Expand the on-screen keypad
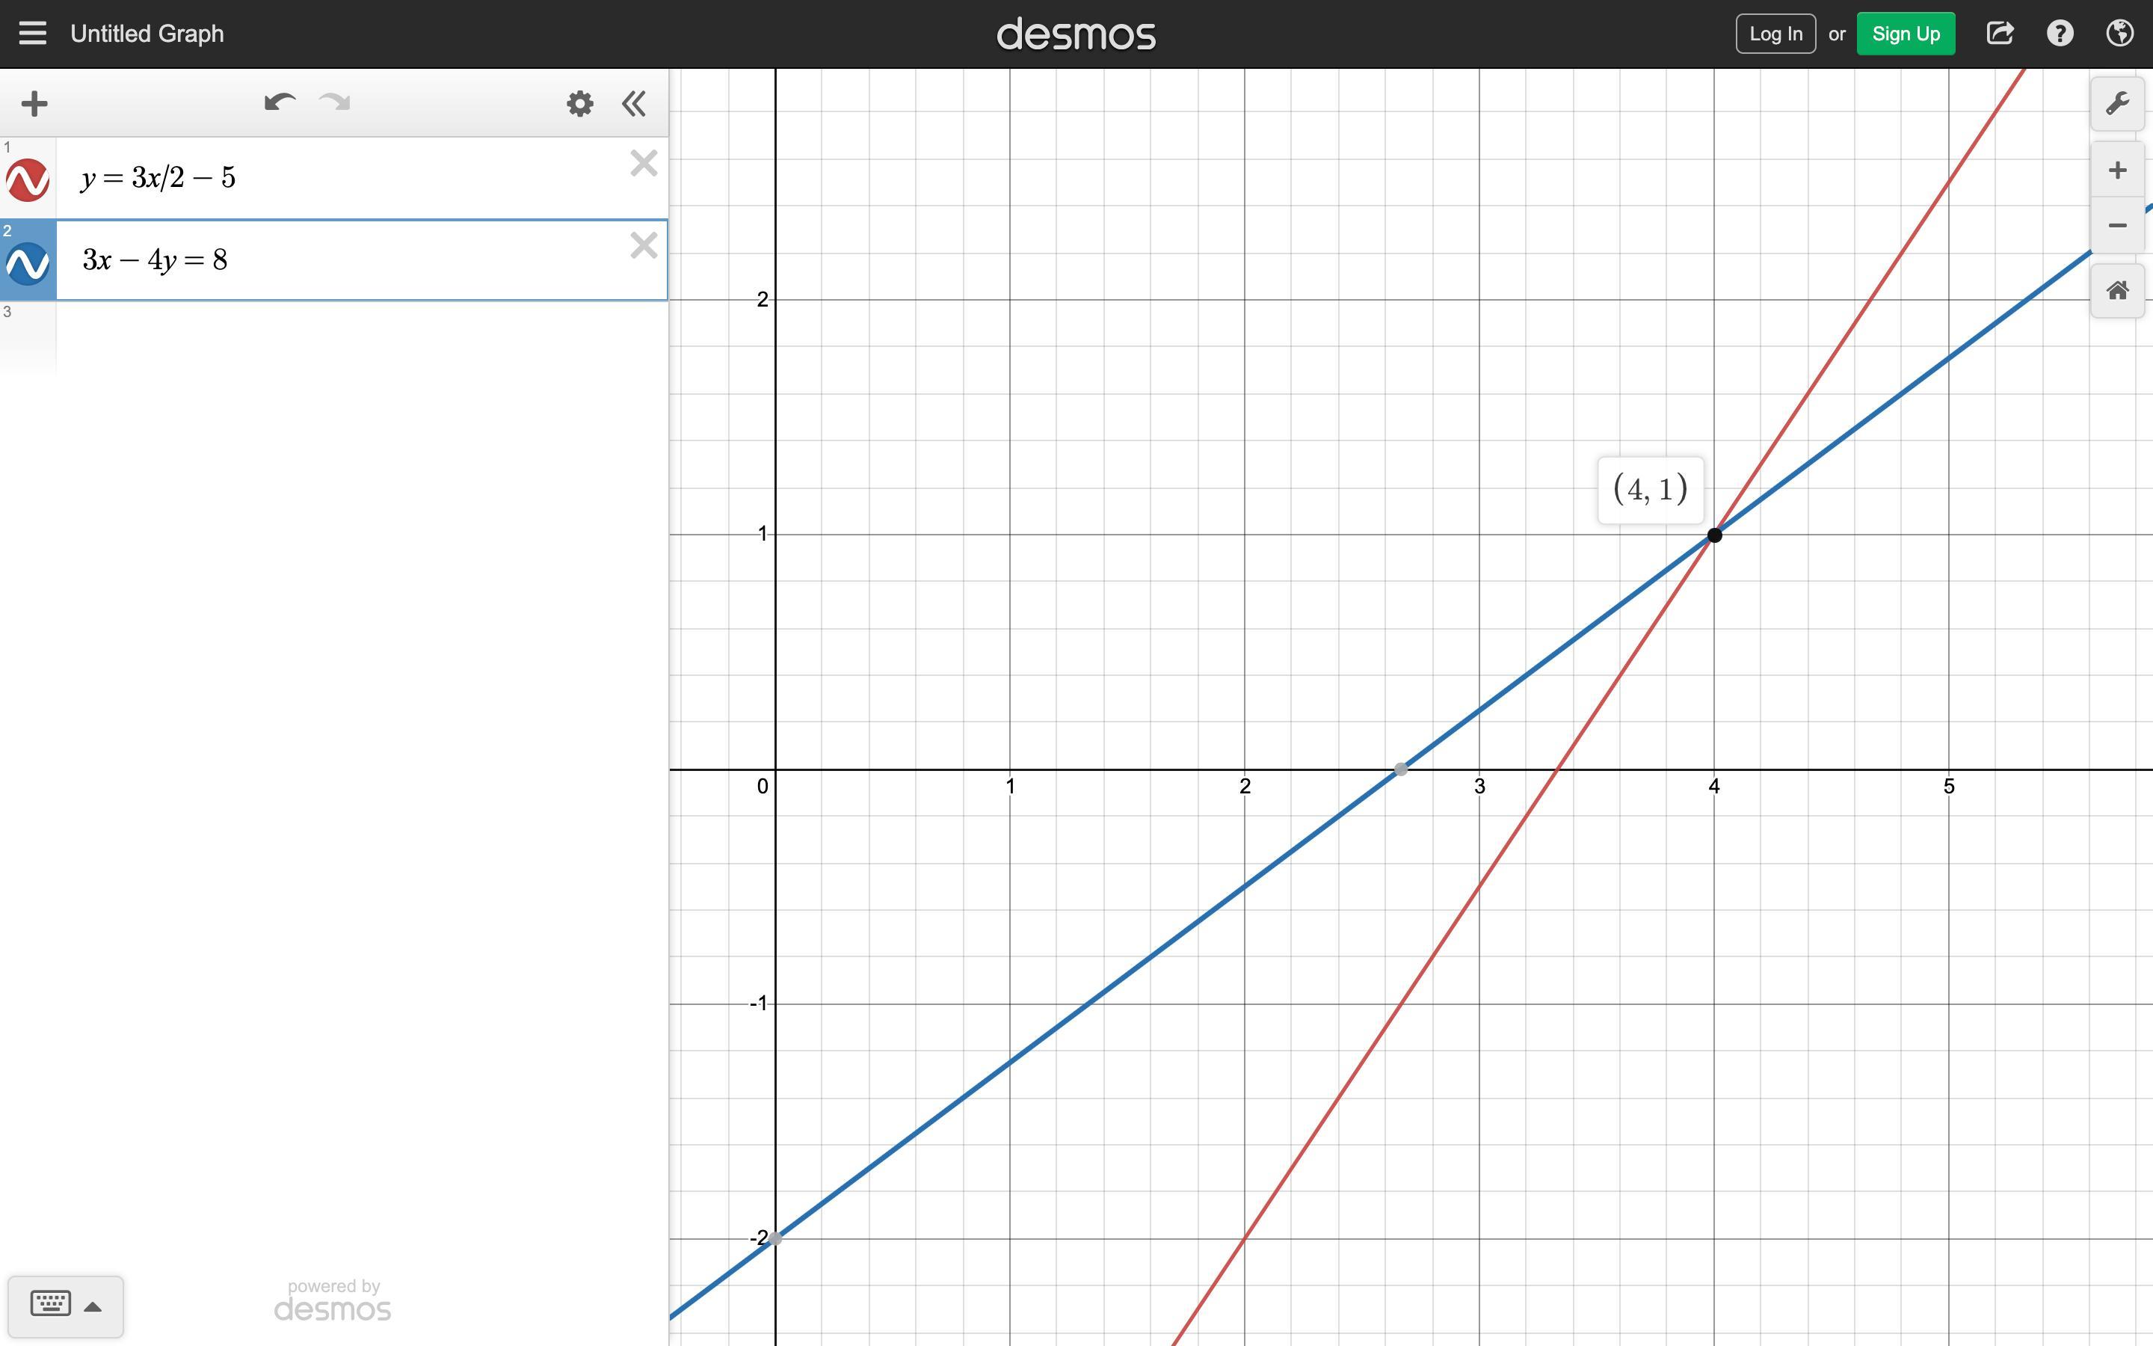2153x1346 pixels. tap(65, 1305)
